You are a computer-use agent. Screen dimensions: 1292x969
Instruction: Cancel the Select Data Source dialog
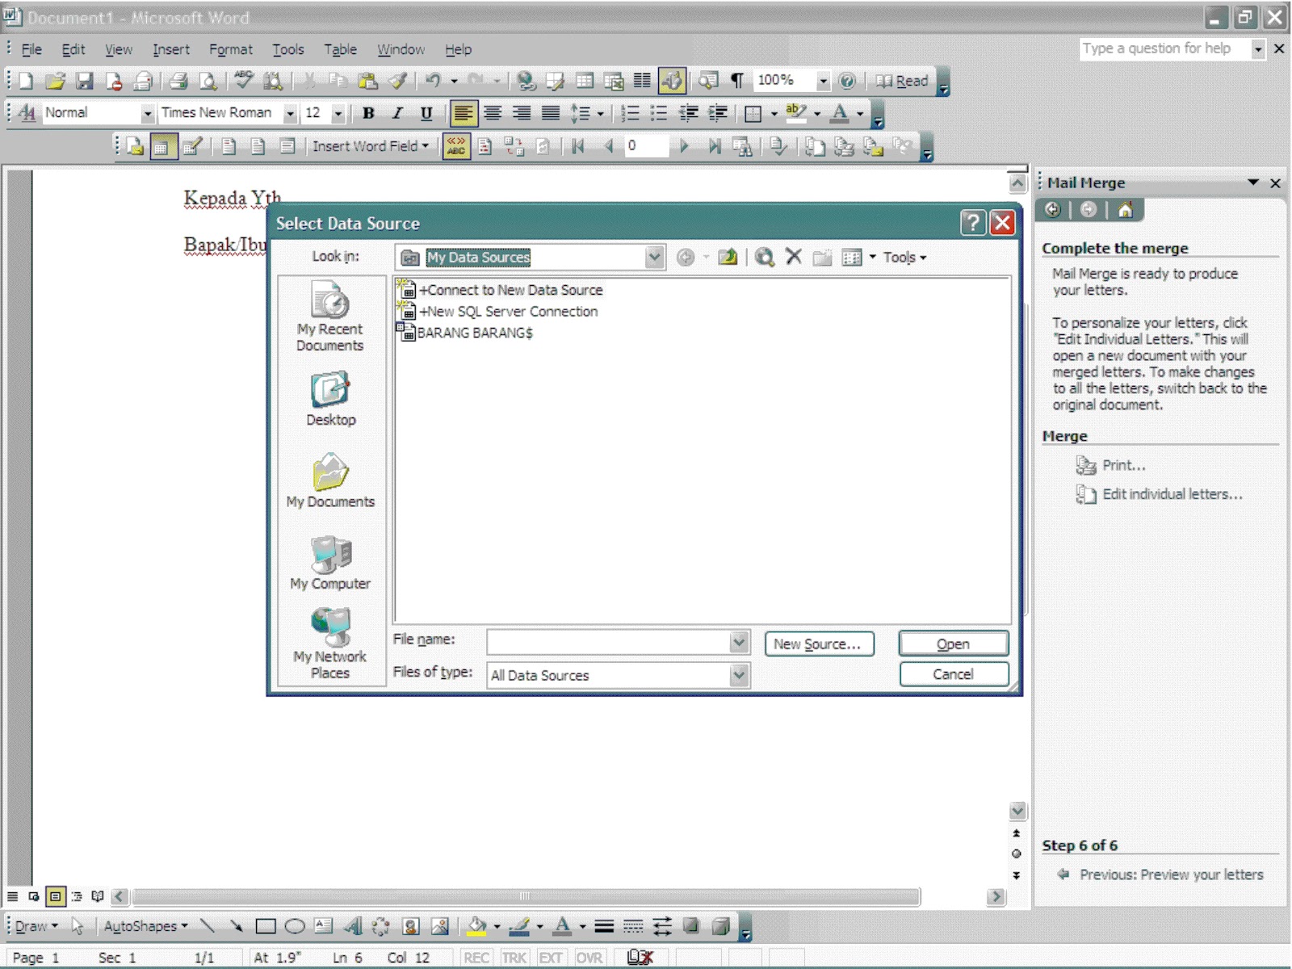954,674
